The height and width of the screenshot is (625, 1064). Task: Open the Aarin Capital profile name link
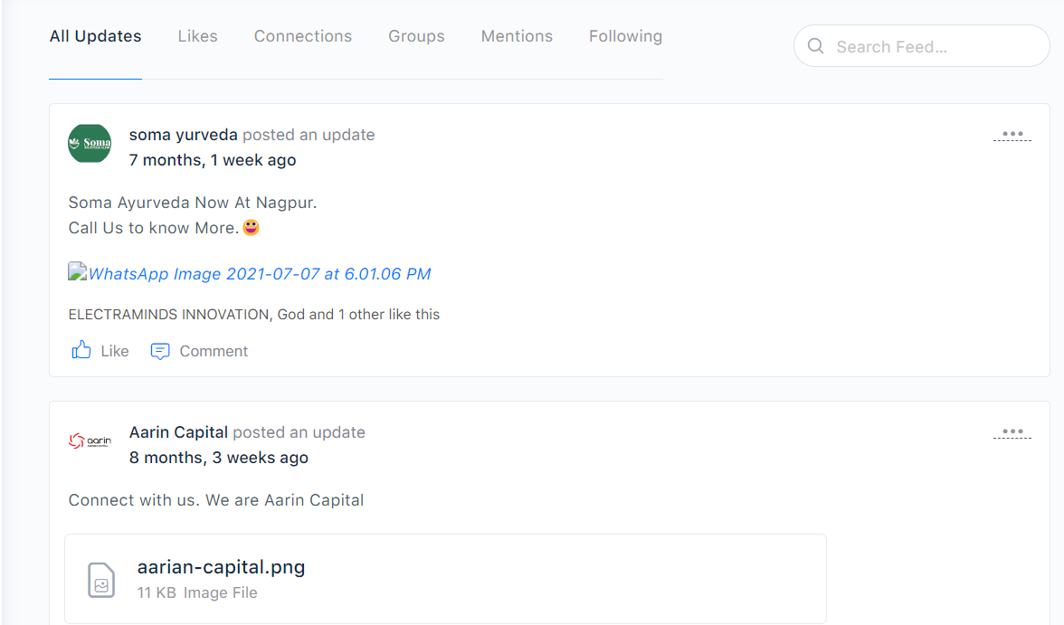coord(178,432)
